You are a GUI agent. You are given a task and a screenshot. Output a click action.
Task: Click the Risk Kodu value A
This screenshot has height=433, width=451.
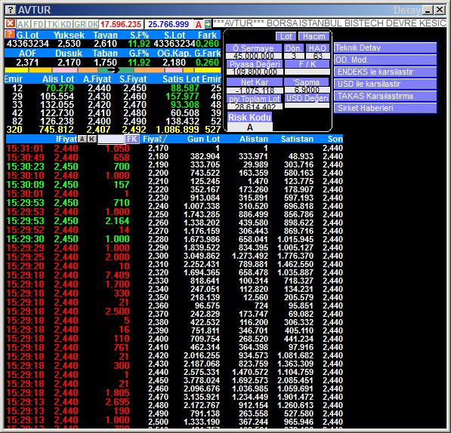pos(249,127)
